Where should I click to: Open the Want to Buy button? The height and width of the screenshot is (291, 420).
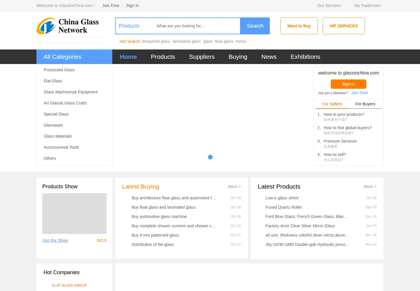(x=299, y=26)
